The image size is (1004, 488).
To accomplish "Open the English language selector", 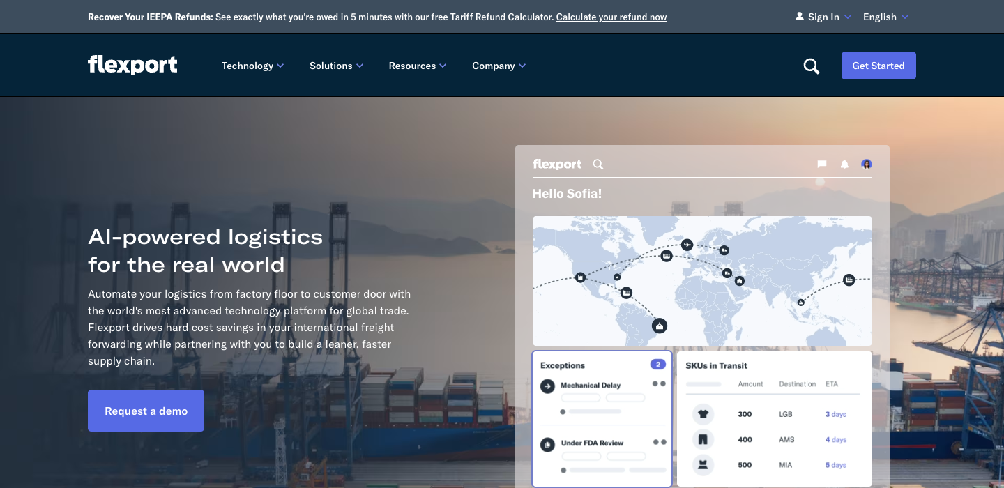I will tap(885, 17).
